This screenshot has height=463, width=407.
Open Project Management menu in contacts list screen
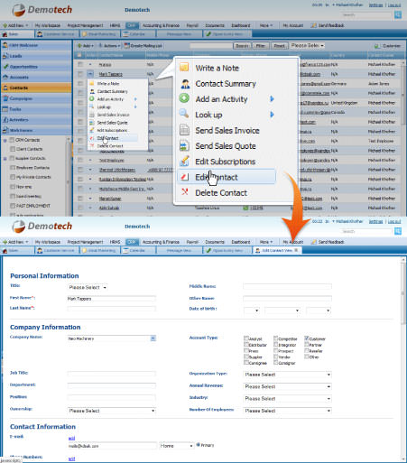coord(85,25)
